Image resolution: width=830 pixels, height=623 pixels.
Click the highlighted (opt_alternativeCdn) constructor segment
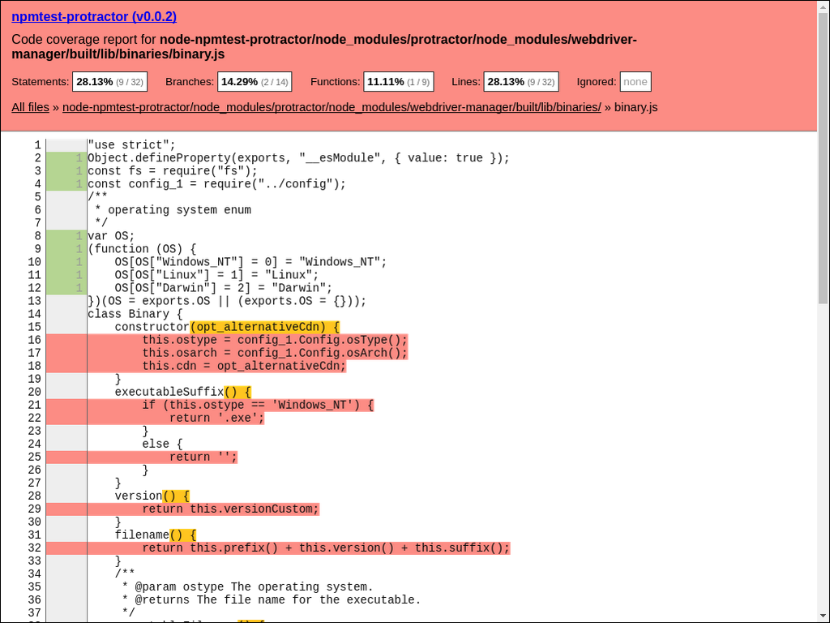266,327
